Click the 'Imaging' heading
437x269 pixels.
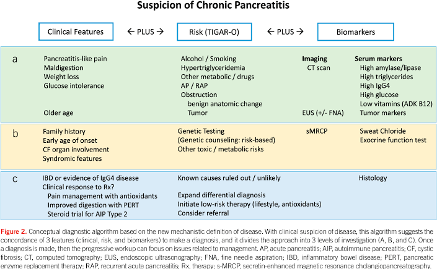point(314,58)
